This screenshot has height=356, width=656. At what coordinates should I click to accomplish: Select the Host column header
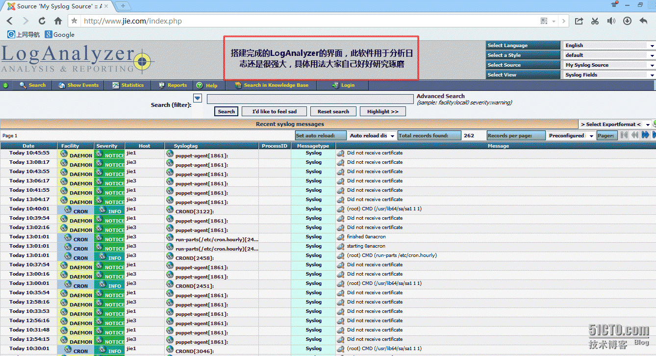click(x=145, y=146)
